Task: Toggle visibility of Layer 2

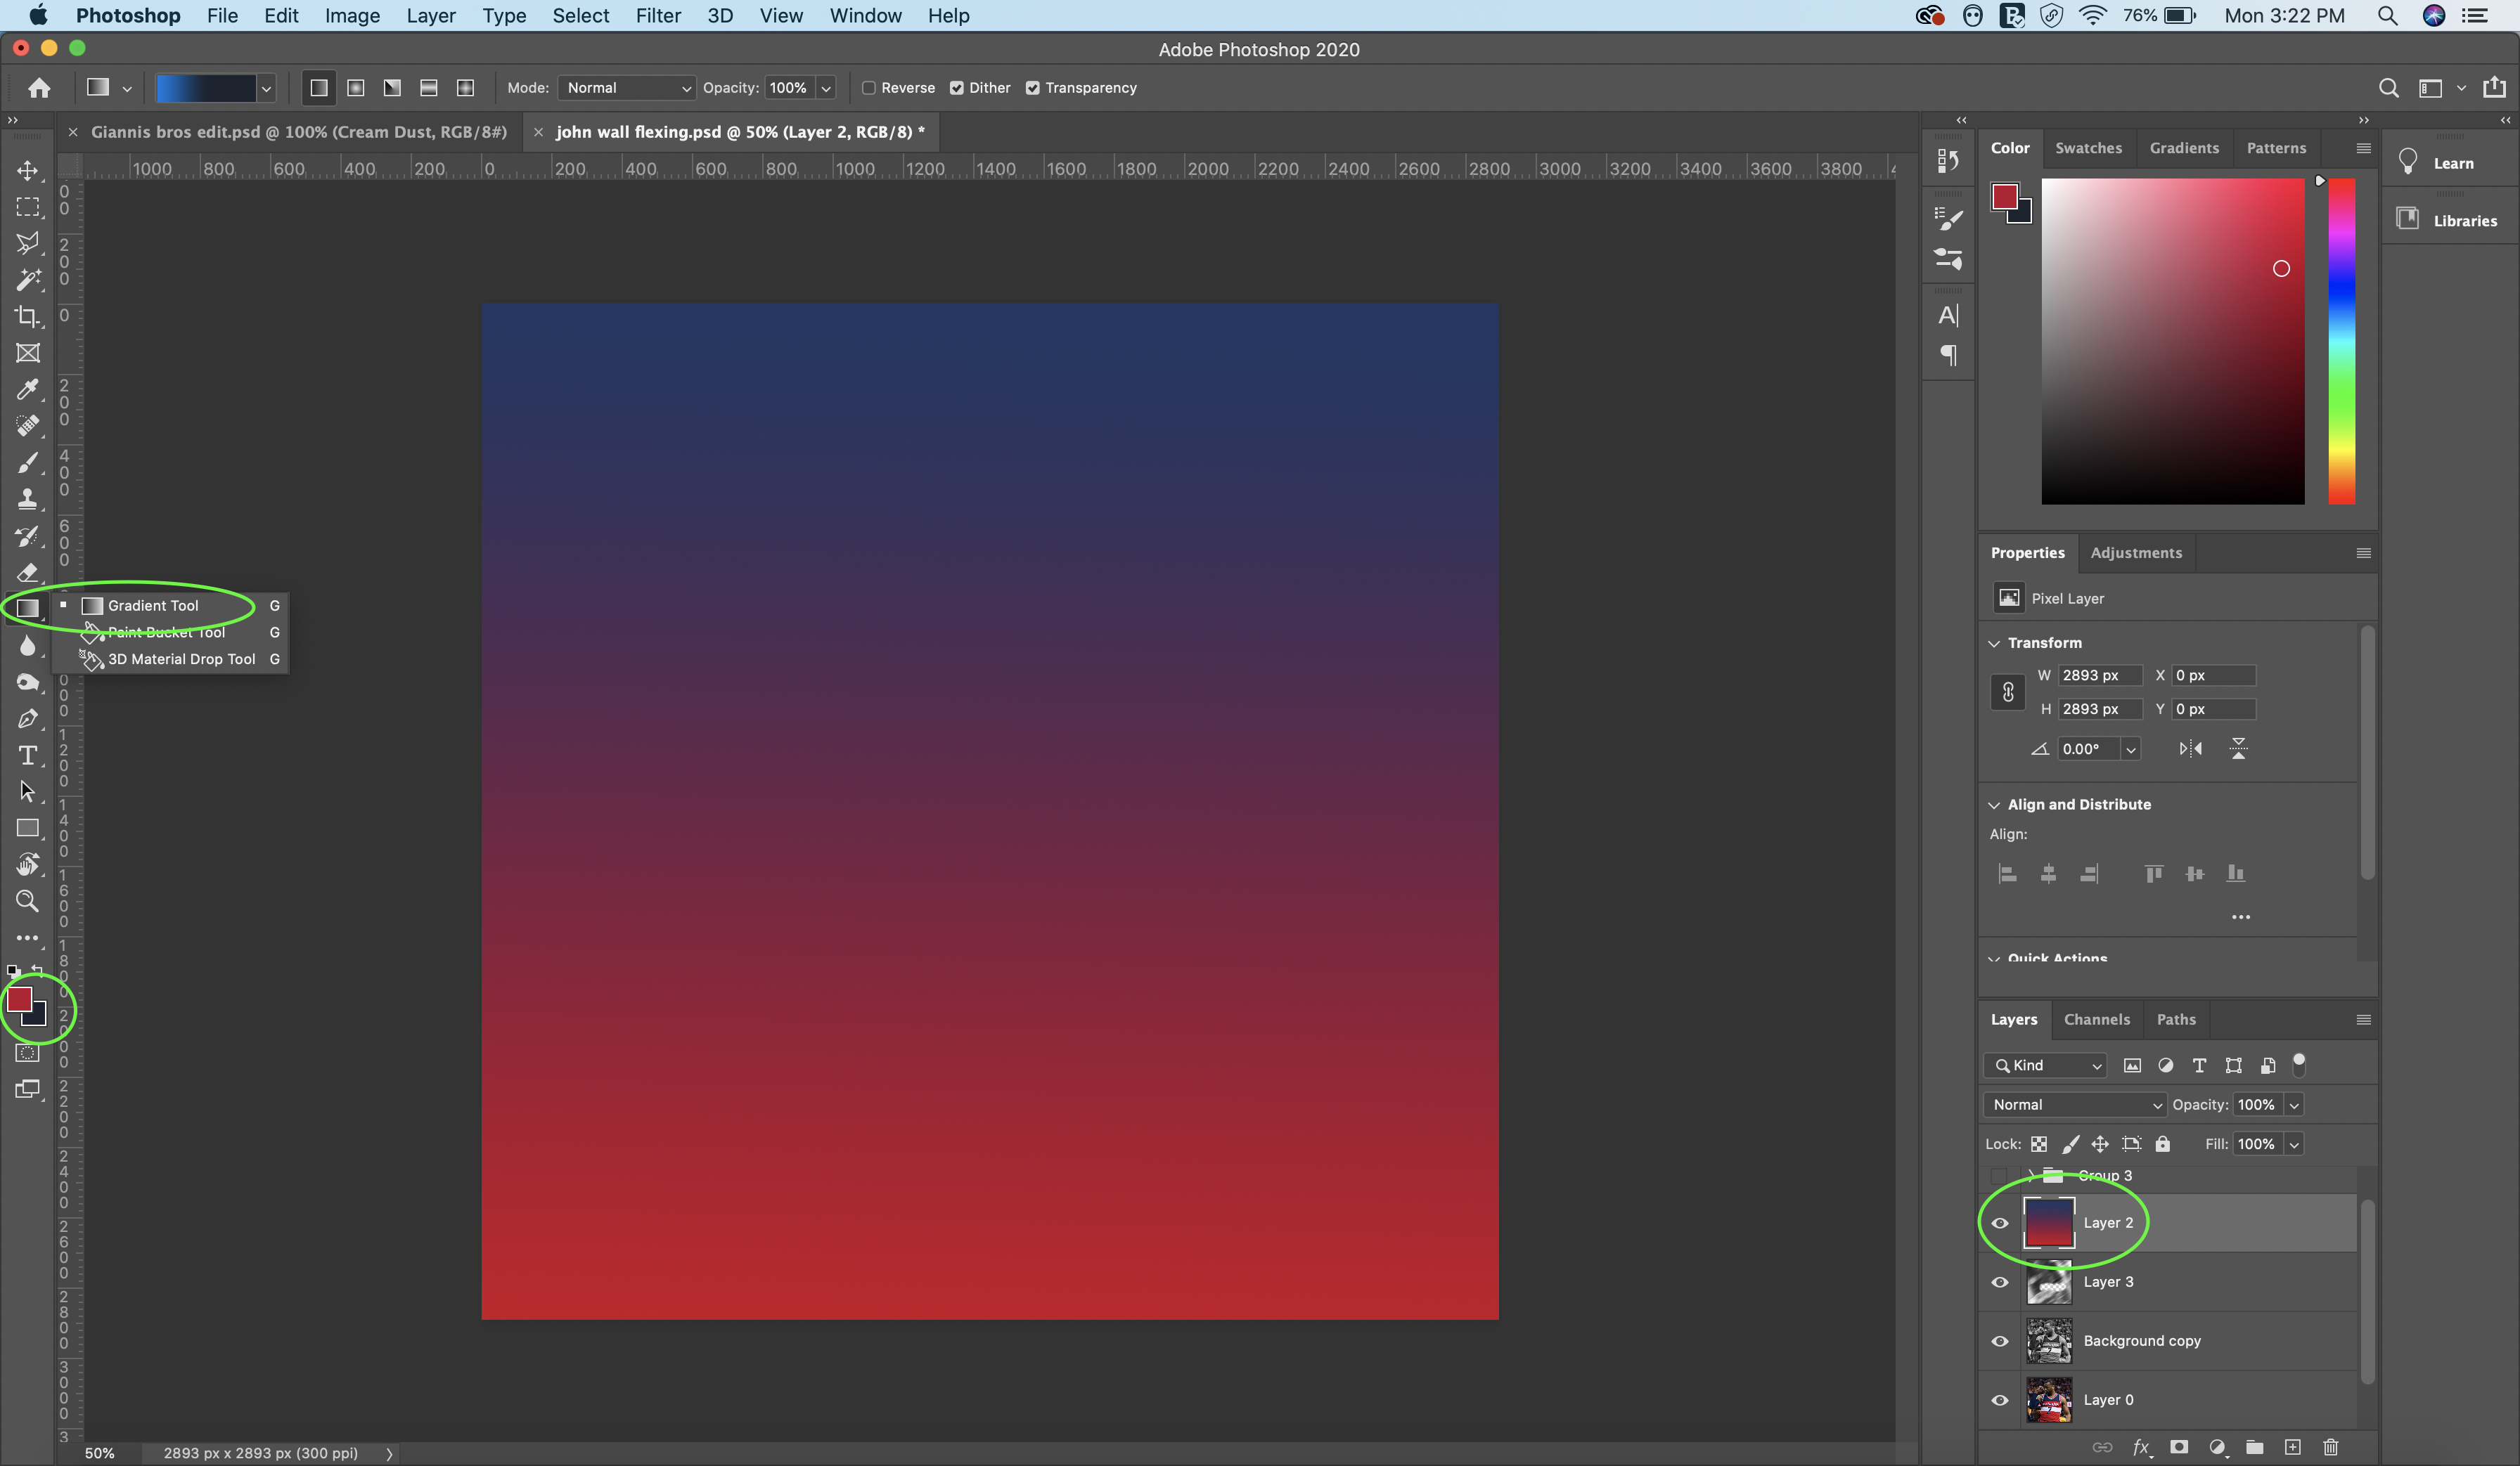Action: (x=1998, y=1221)
